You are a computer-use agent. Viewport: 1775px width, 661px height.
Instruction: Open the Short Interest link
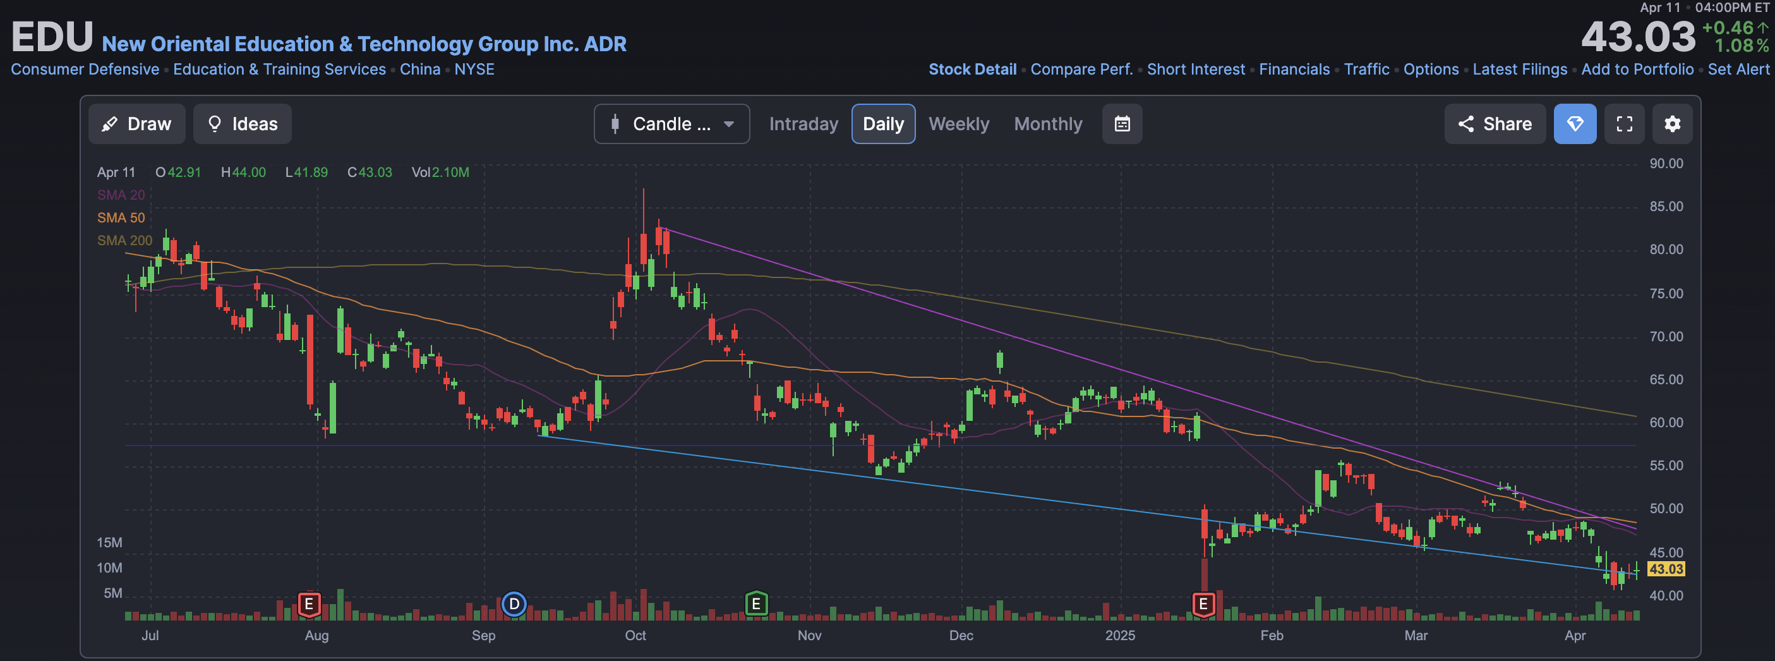click(x=1196, y=70)
